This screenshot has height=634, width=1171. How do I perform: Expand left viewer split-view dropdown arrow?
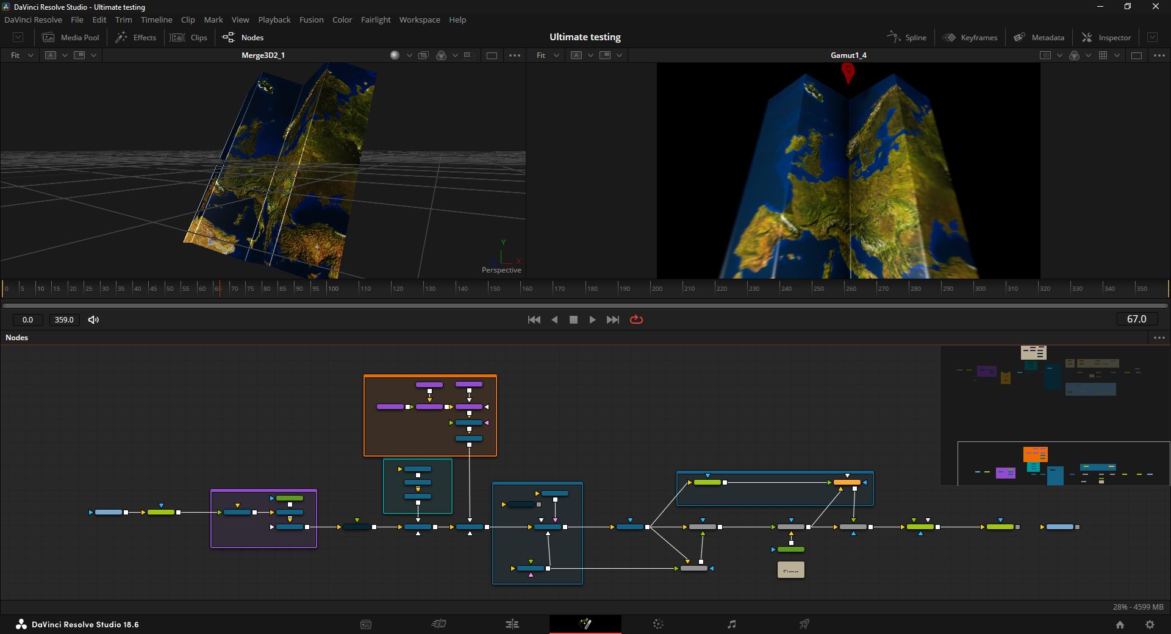point(93,55)
